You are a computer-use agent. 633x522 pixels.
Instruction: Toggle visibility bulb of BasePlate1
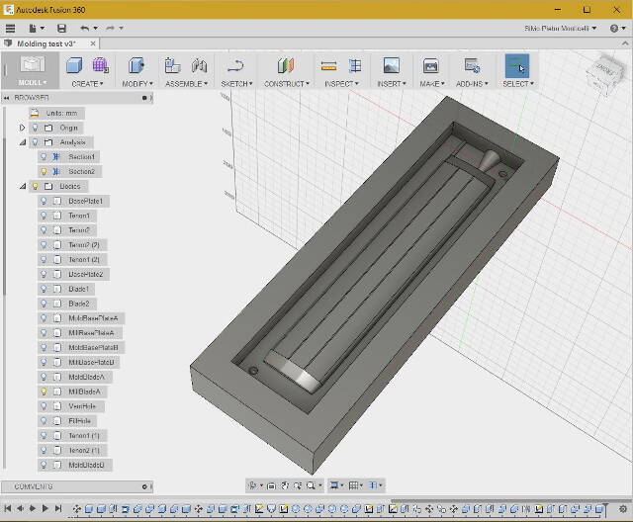(x=44, y=201)
